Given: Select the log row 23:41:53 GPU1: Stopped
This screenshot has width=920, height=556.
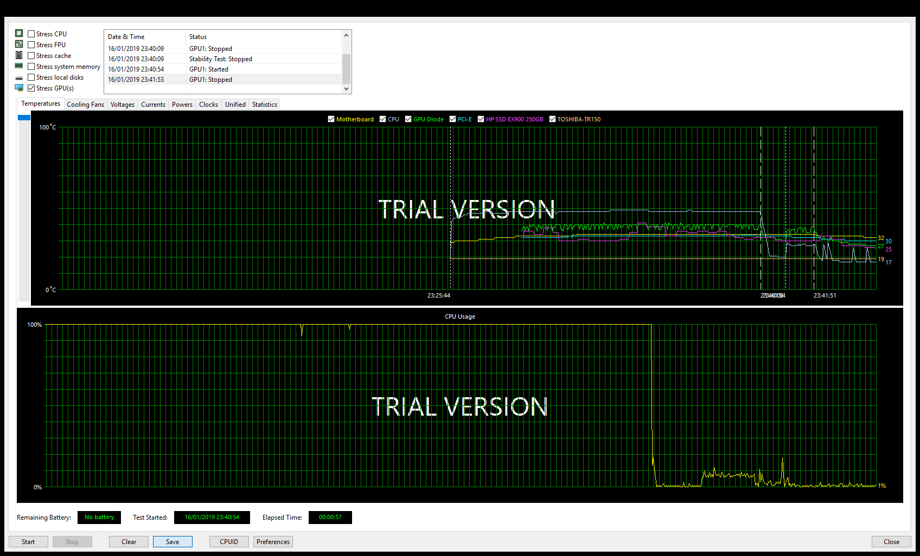Looking at the screenshot, I should [x=223, y=80].
